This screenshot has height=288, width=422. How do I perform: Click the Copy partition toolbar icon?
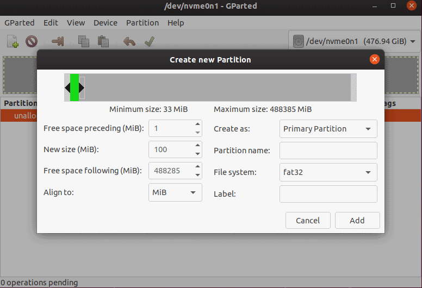coord(83,41)
